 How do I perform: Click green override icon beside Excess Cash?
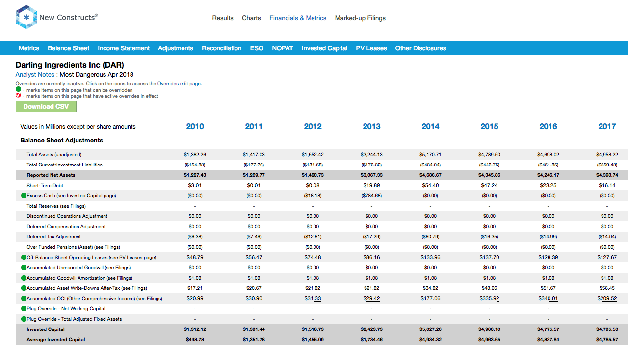(24, 196)
